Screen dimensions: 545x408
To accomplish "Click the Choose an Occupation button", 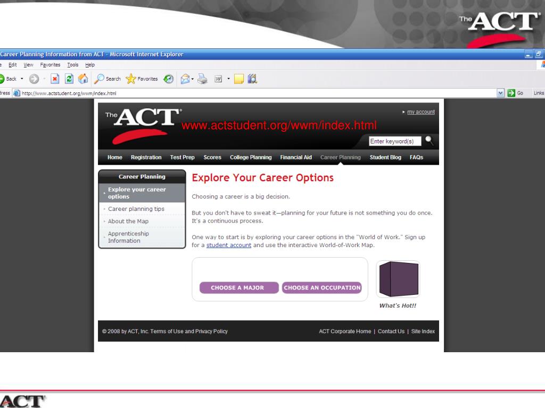I will tap(322, 287).
